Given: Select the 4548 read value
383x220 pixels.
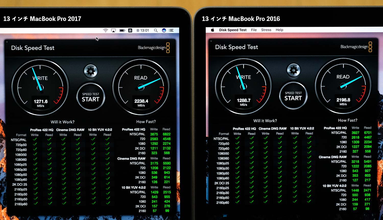Looking at the screenshot, I should pos(166,139).
